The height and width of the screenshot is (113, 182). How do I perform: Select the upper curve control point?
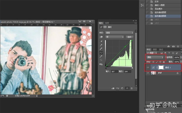(125, 47)
